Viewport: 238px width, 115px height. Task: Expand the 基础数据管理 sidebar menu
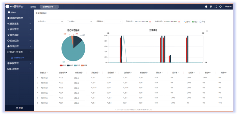[20, 18]
